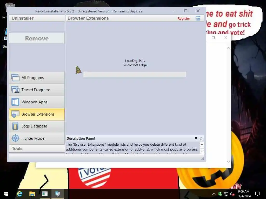Minimize the Revo Uninstaller window
The image size is (266, 199).
pyautogui.click(x=174, y=11)
